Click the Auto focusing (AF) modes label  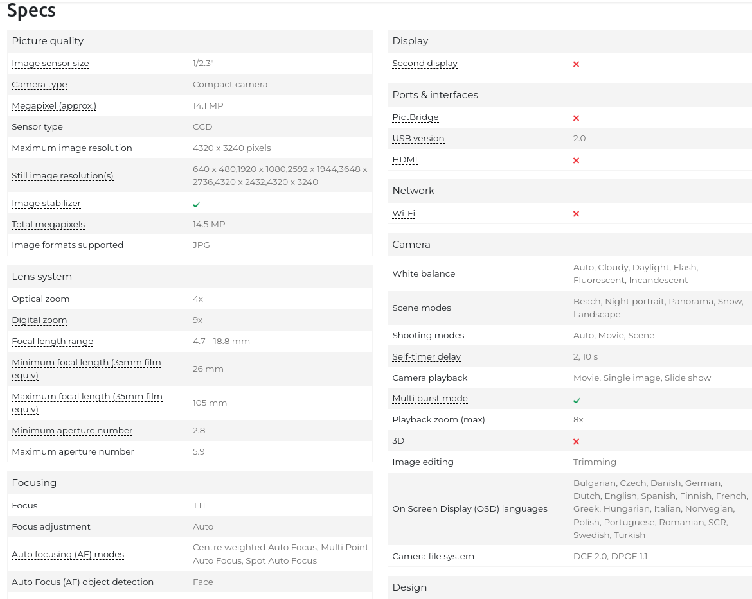(67, 555)
